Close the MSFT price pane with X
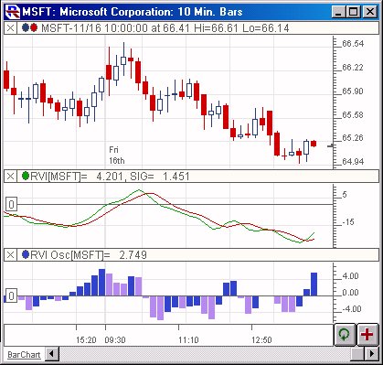Viewport: 383px width, 365px height. coord(10,28)
